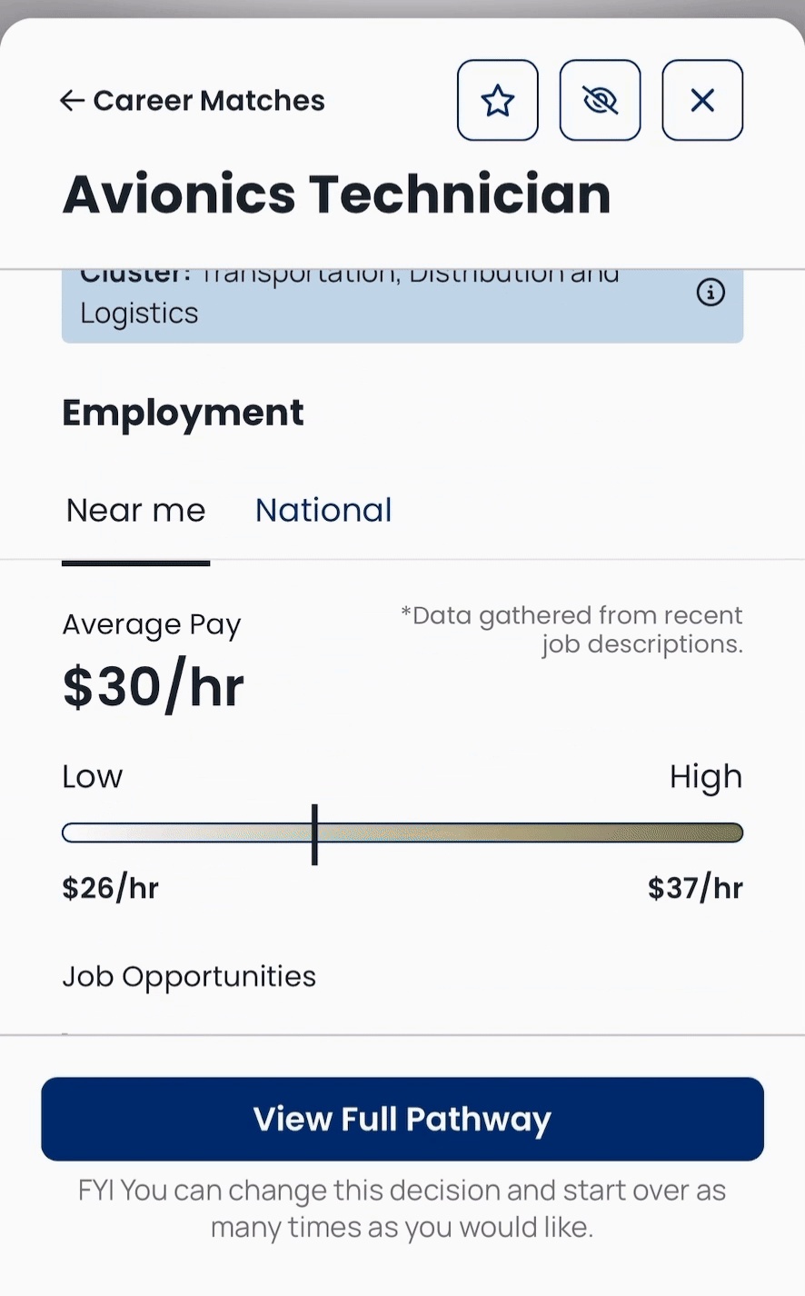Tap the $30/hr average pay value
The image size is (805, 1296).
153,686
